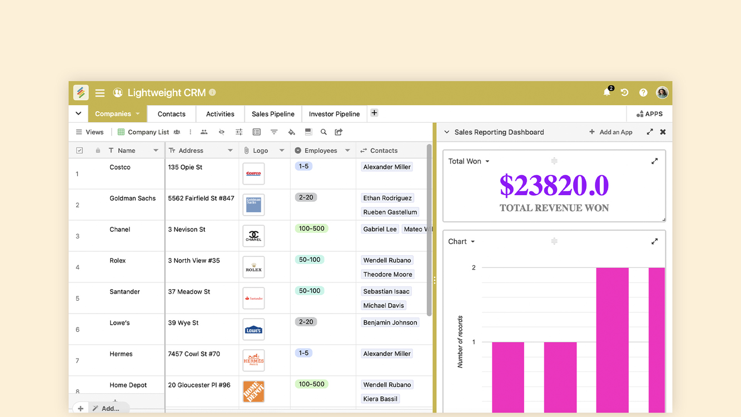This screenshot has width=741, height=417.
Task: Open the row height list icon
Action: (x=256, y=132)
